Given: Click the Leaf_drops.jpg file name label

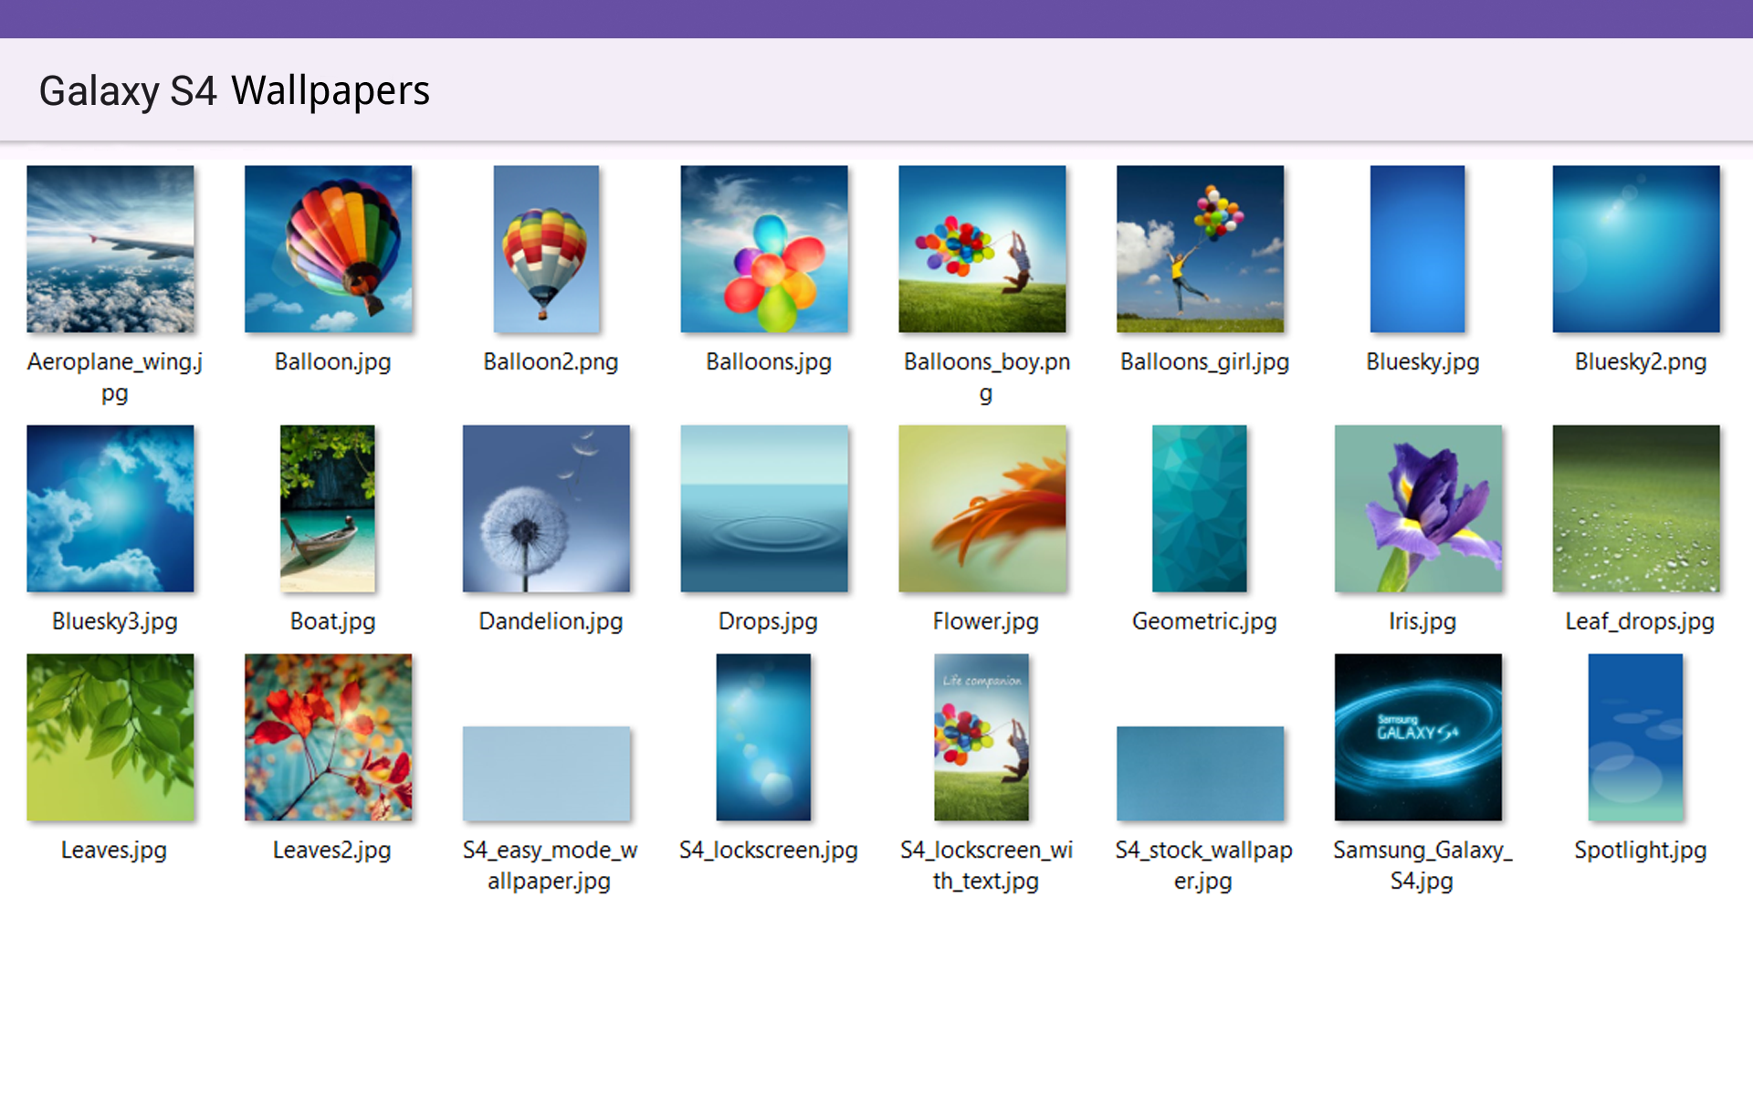Looking at the screenshot, I should (x=1640, y=621).
